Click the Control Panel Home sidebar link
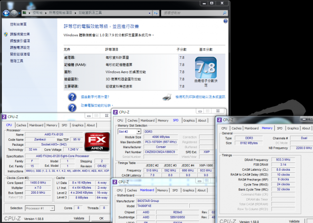The width and height of the screenshot is (313, 223). pyautogui.click(x=19, y=24)
